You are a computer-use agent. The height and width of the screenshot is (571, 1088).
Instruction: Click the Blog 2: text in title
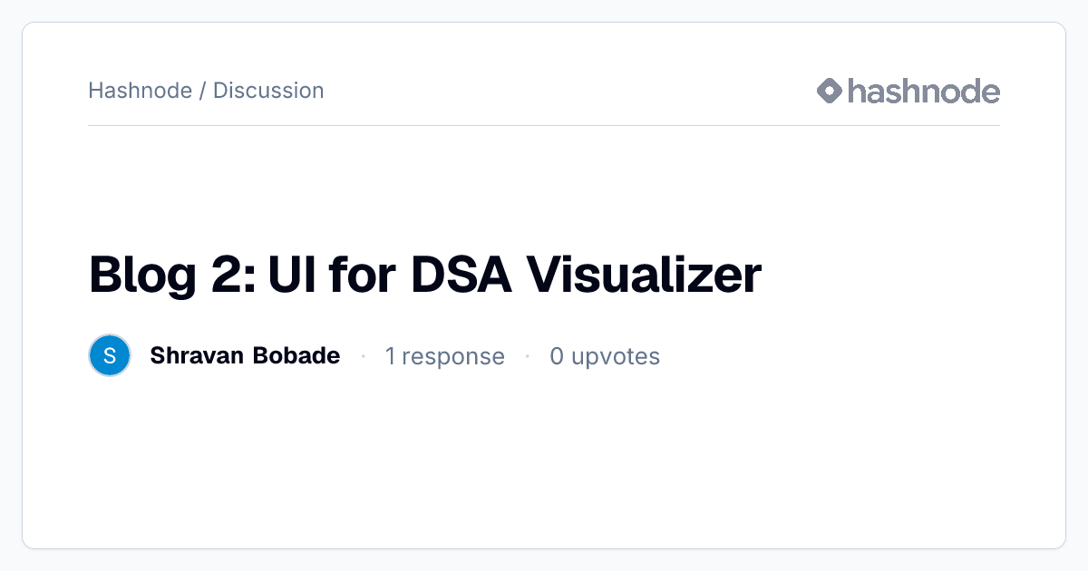click(x=171, y=275)
